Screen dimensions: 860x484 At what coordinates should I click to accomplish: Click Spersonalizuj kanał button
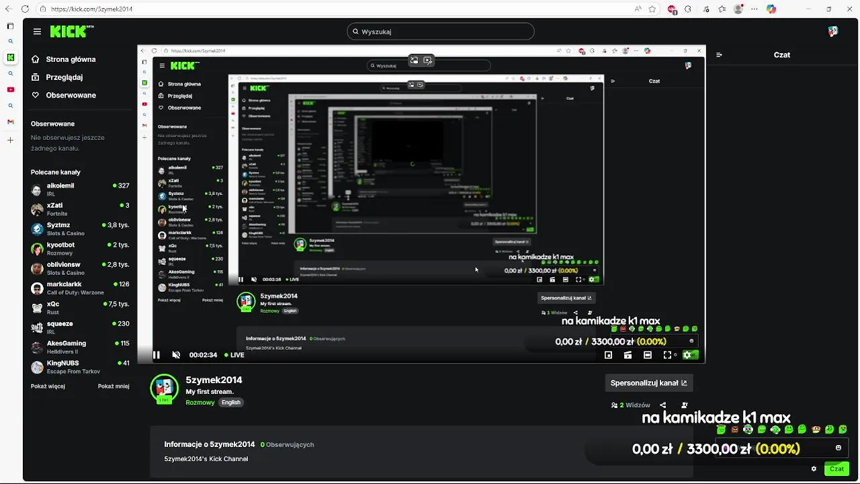648,383
